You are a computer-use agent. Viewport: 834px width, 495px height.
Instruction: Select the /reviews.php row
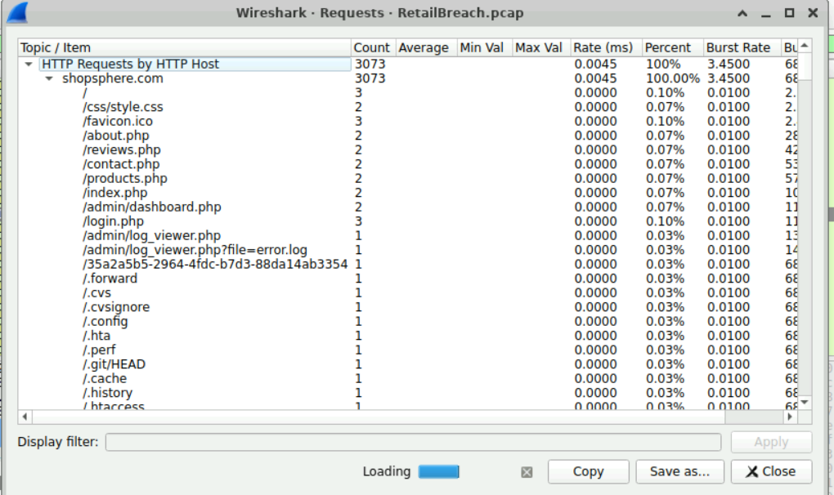pyautogui.click(x=408, y=150)
